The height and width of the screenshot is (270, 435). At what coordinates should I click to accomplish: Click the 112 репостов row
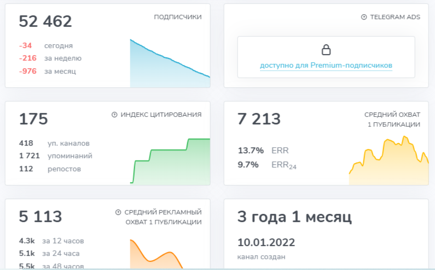50,169
